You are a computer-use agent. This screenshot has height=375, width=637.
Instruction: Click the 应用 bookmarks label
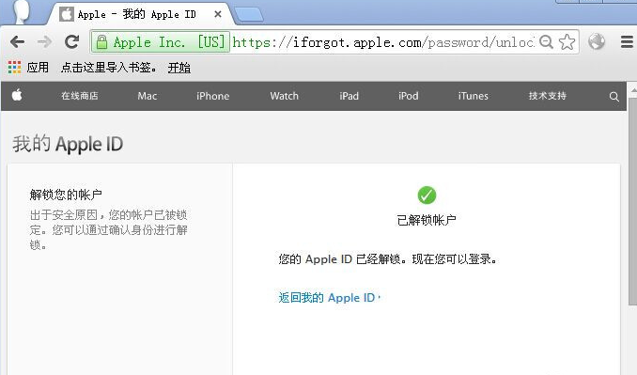pyautogui.click(x=38, y=67)
